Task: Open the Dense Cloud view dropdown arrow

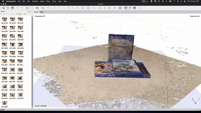Action: pyautogui.click(x=91, y=8)
